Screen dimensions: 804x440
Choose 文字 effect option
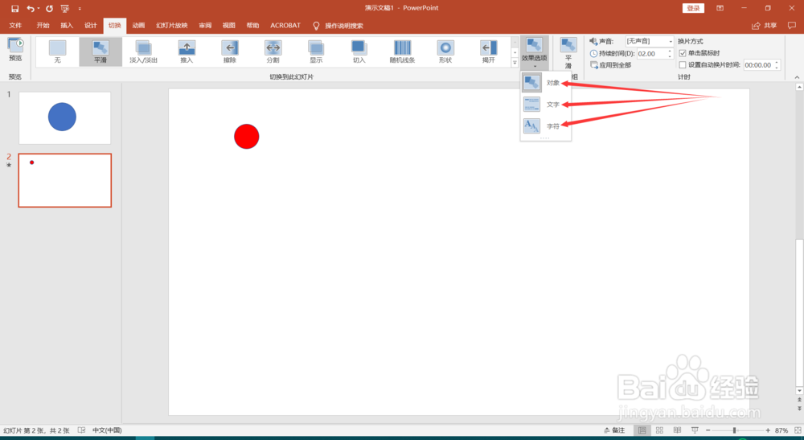pyautogui.click(x=546, y=104)
